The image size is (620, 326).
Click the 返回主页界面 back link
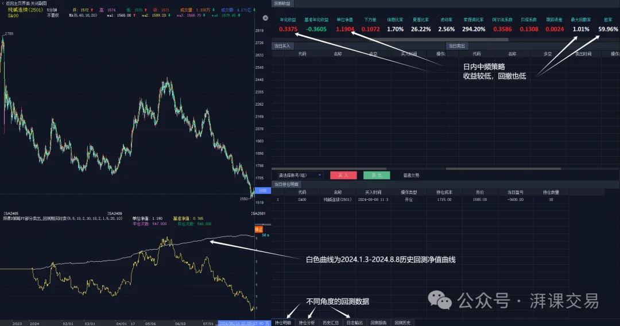tap(18, 3)
